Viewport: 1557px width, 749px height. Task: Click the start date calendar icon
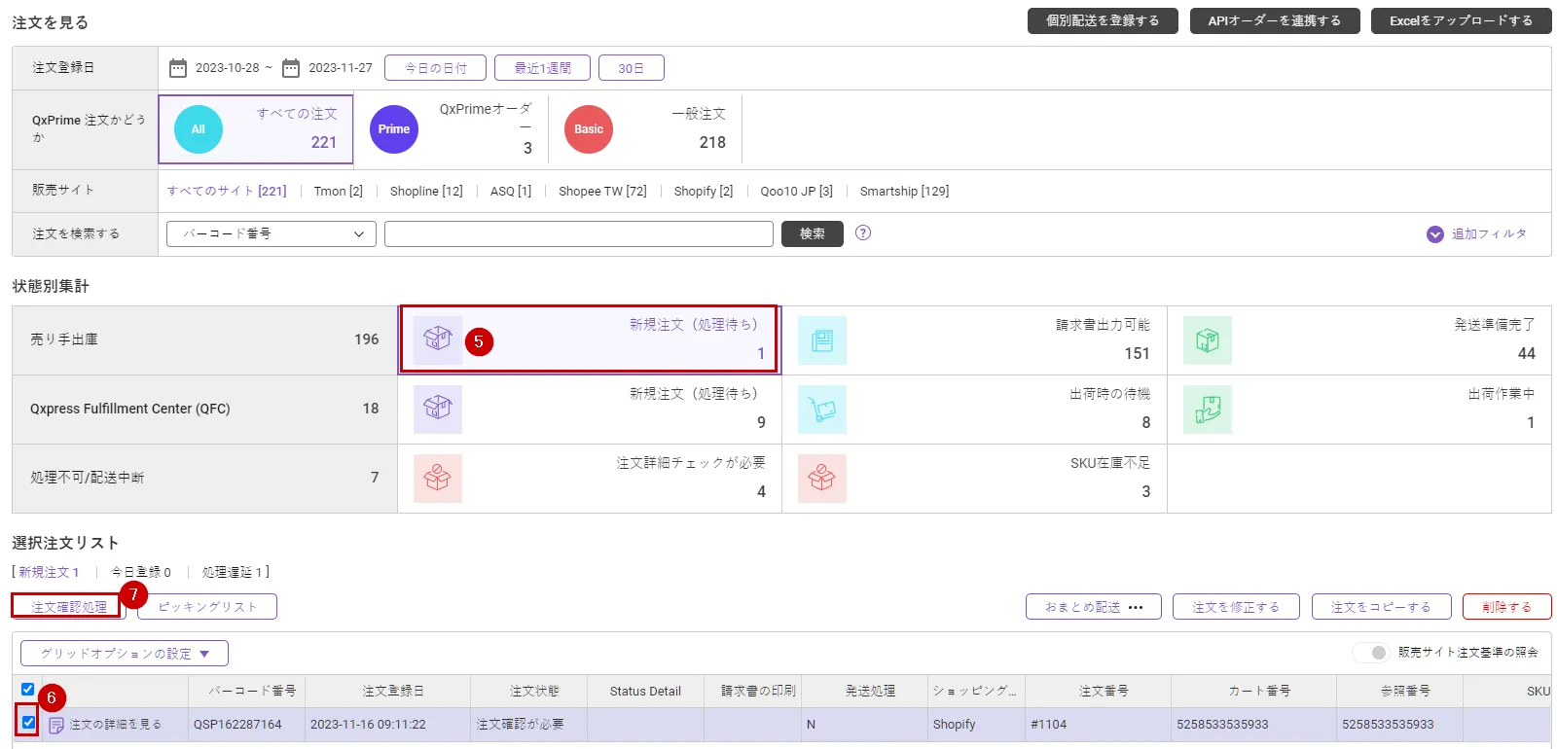click(178, 68)
